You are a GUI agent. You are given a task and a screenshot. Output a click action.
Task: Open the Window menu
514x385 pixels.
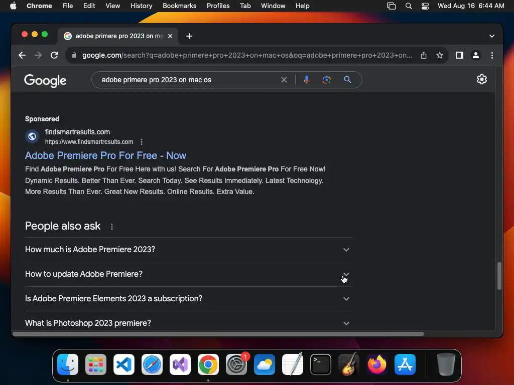(x=273, y=6)
